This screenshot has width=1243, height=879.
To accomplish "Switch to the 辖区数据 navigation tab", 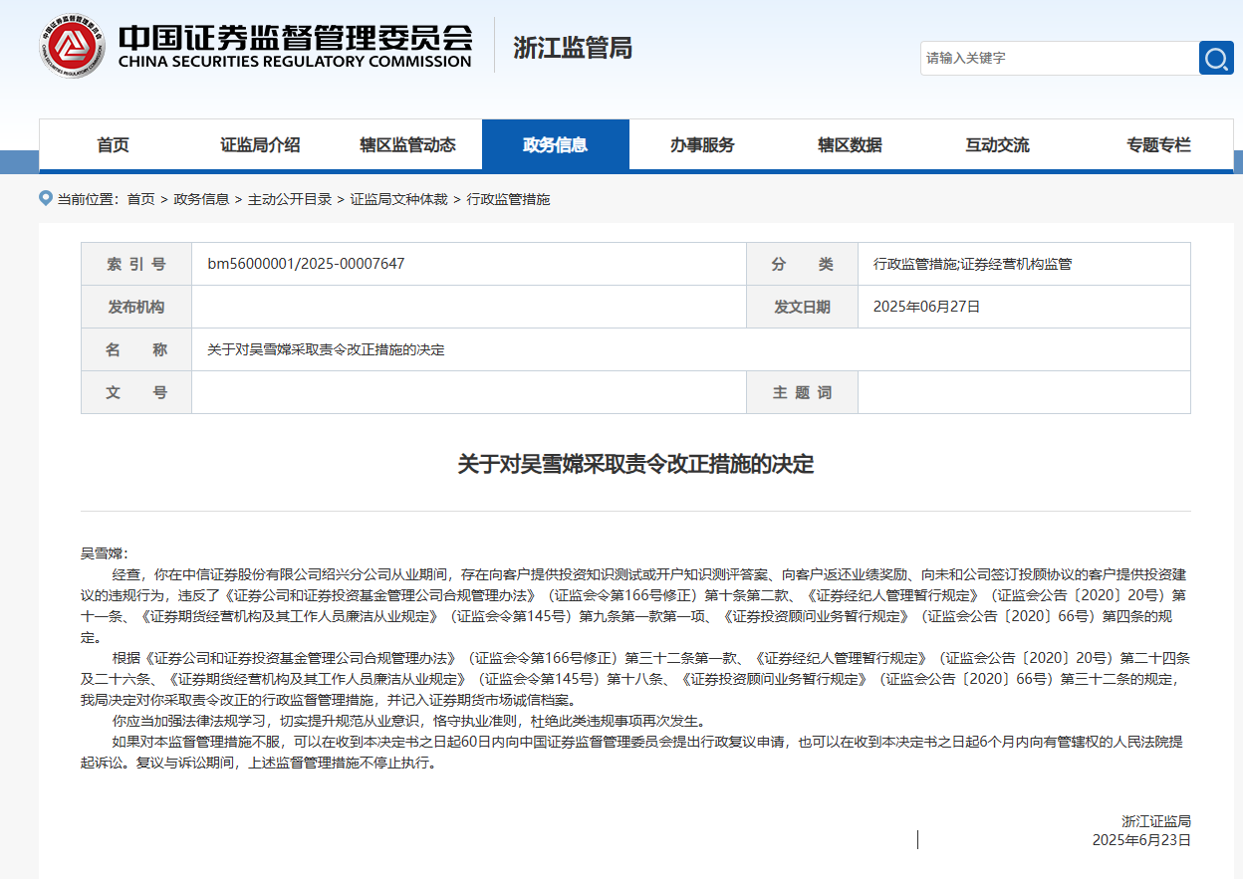I will (850, 145).
